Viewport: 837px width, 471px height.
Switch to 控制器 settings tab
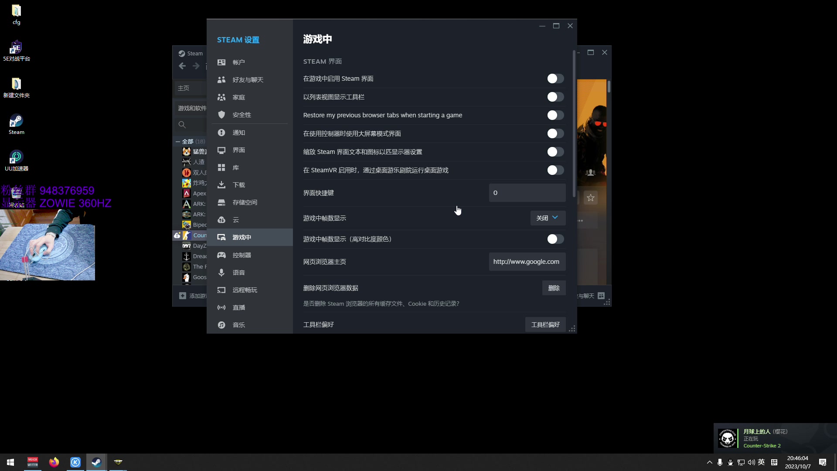(250, 255)
